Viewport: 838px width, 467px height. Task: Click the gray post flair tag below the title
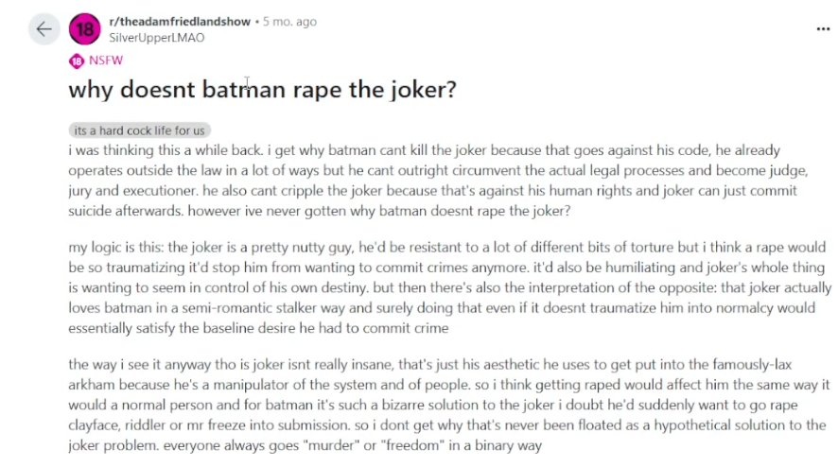coord(139,130)
